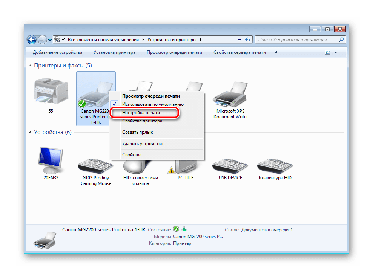Toggle 'Использовать по умолчанию' checked option
Viewport: 373px width, 278px height.
click(152, 104)
